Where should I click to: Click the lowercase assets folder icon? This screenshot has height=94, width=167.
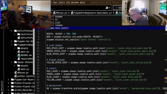(x=19, y=66)
